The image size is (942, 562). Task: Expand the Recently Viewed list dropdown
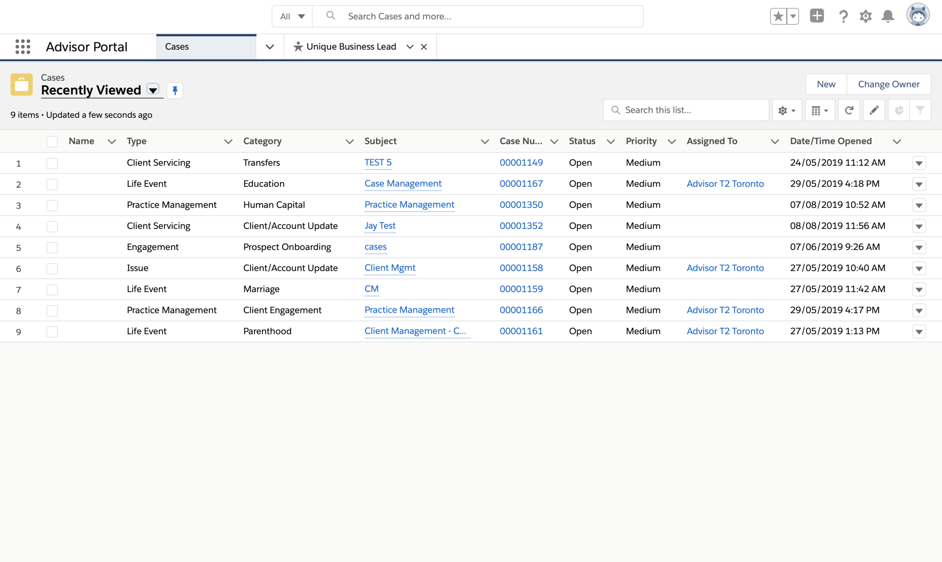coord(153,90)
